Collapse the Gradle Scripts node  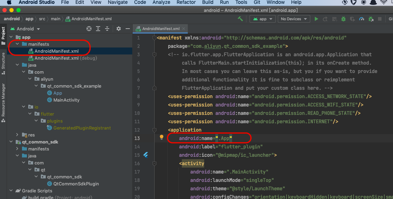pos(11,191)
